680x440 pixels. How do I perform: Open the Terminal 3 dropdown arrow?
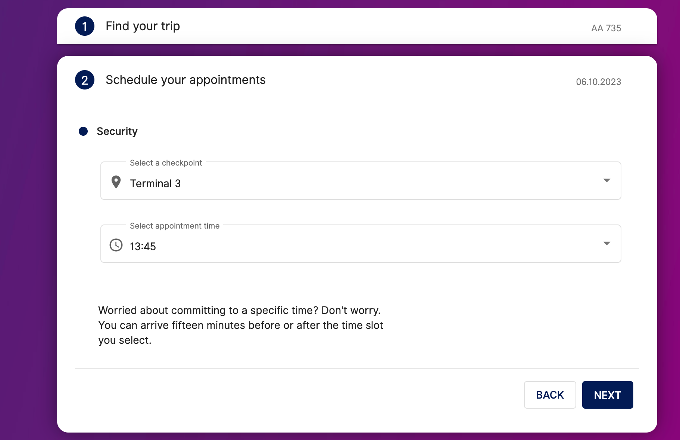pos(607,180)
